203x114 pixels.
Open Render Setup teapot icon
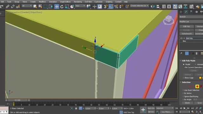[x=197, y=6]
